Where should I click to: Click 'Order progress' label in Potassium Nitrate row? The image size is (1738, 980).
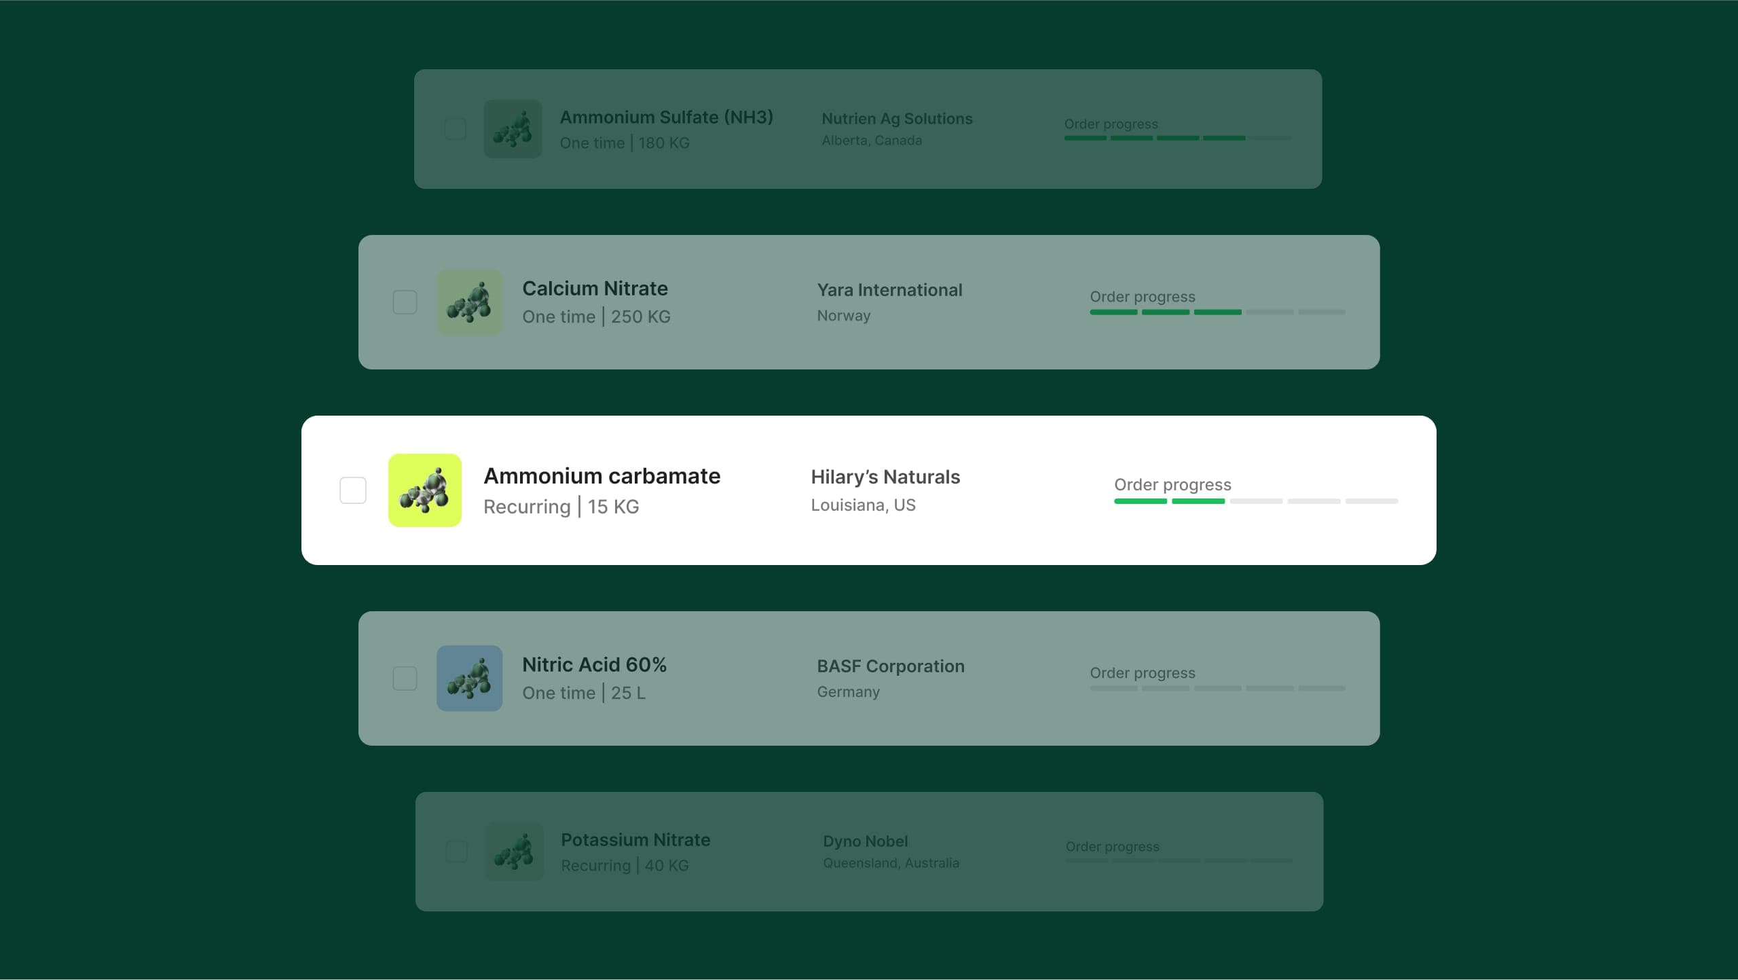click(x=1113, y=847)
